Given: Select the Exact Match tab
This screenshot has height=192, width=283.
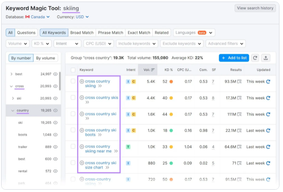Looking at the screenshot, I should [139, 32].
